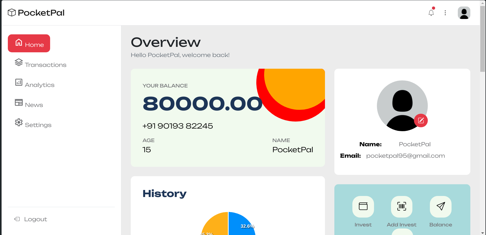Screen dimensions: 486x235
Task: Click the Analytics chart icon
Action: pos(19,82)
